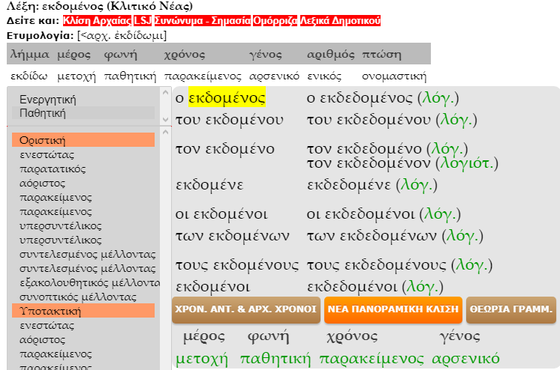Click form τον εκδομένο
The image size is (560, 370).
[x=224, y=149]
